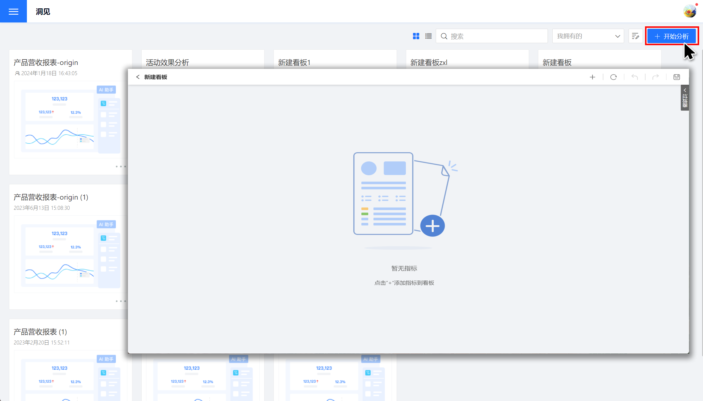Open the 活动效果分析 dashboard title
703x401 pixels.
click(x=167, y=63)
